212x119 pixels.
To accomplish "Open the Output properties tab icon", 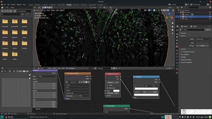I will (x=177, y=37).
